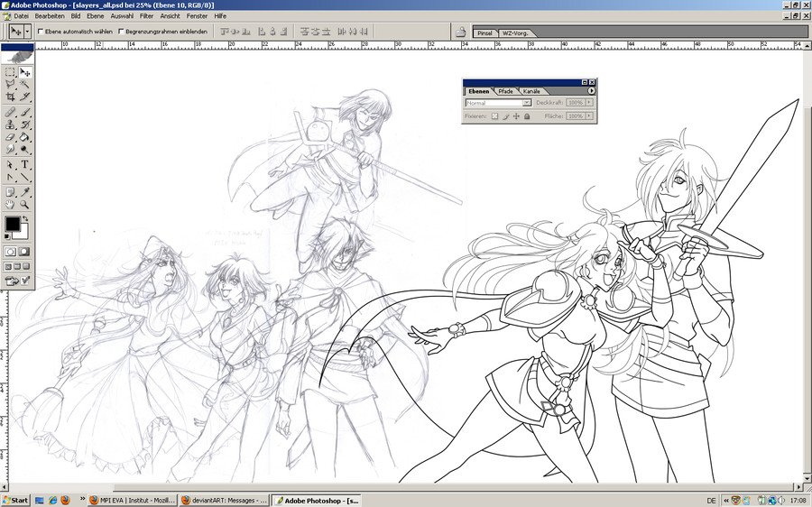Open the file browser icon in options bar

click(x=460, y=32)
